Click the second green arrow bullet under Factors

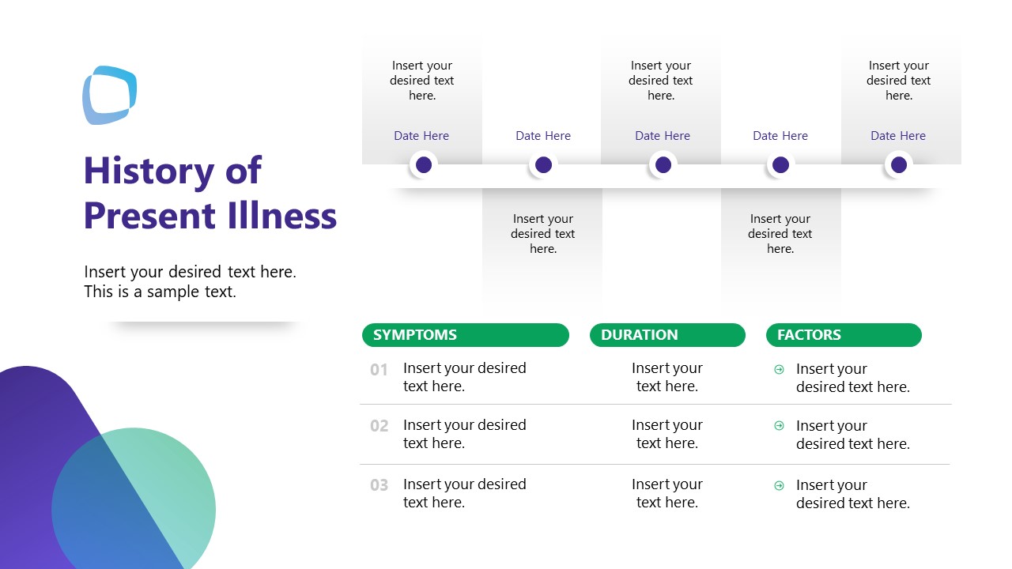pos(779,426)
